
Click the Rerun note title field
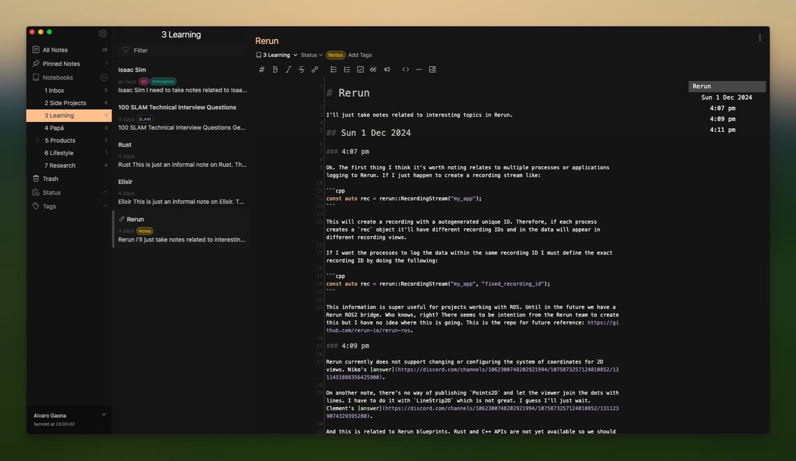point(267,41)
